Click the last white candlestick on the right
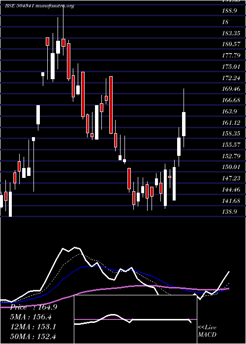Screen dimensions: 246x344 click(184, 124)
